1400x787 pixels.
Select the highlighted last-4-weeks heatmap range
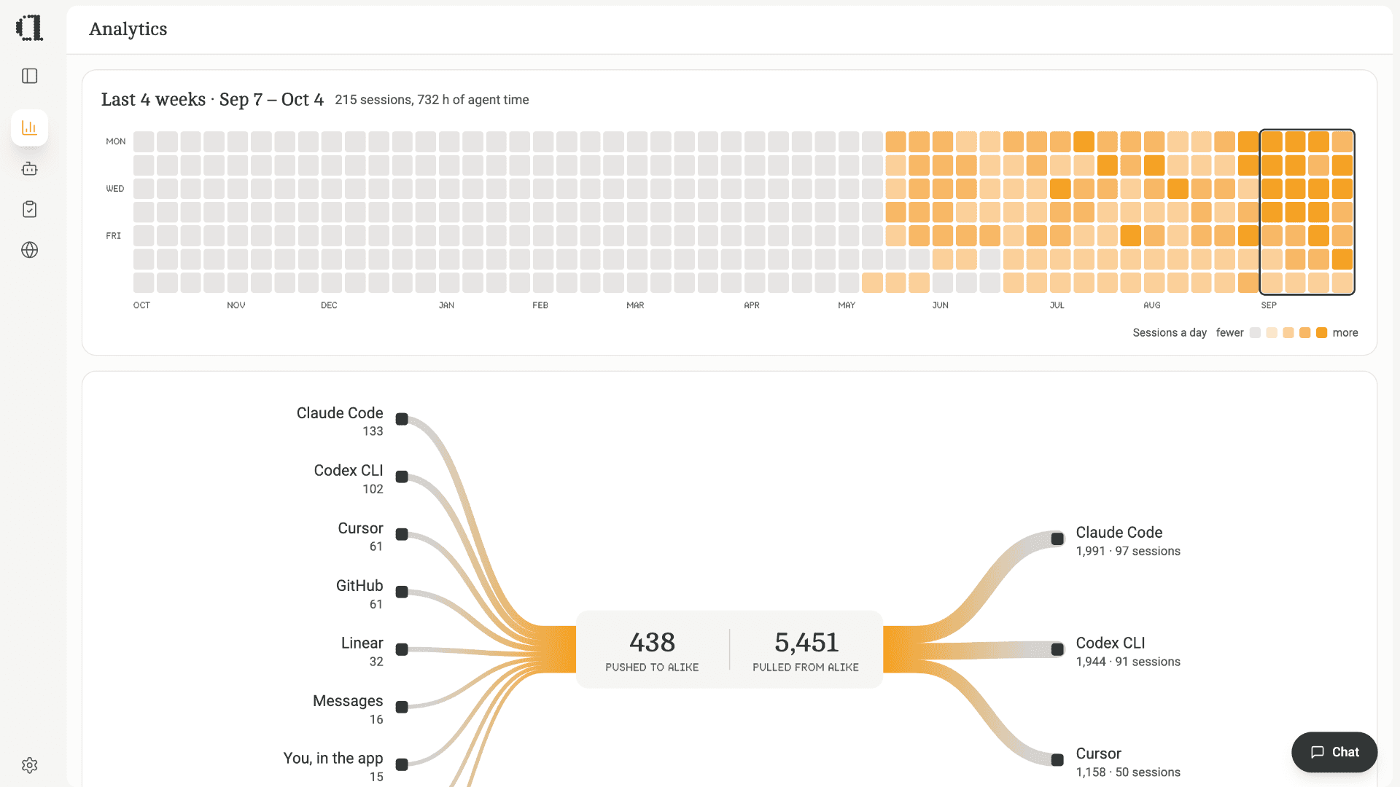click(x=1307, y=212)
